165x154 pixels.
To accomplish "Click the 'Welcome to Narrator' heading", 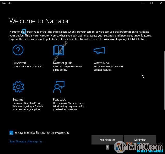I will pyautogui.click(x=39, y=21).
